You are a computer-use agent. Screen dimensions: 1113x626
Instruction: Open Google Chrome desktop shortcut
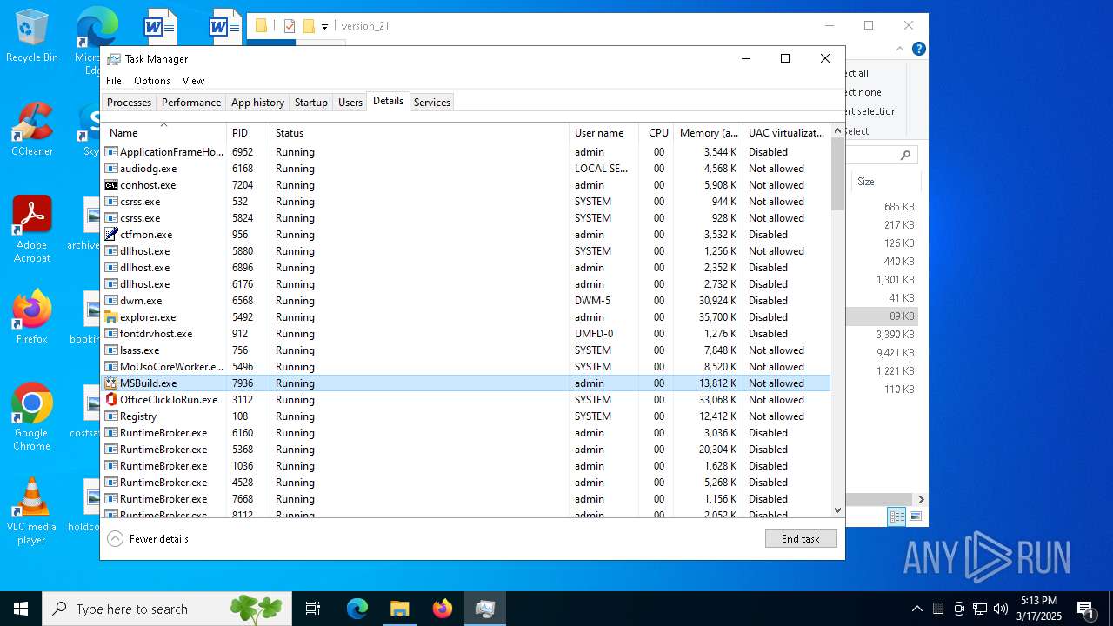point(32,417)
